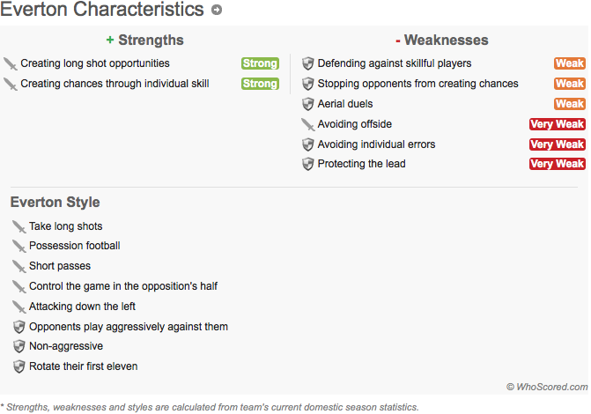Click the Weak badge for Aerial duels
The height and width of the screenshot is (414, 591).
(x=570, y=104)
